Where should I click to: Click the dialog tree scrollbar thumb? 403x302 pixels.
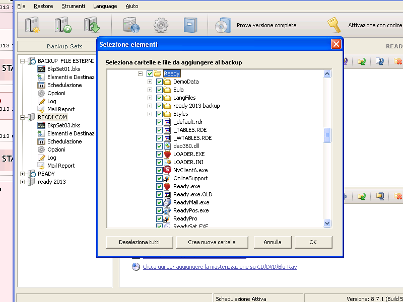tap(327, 135)
